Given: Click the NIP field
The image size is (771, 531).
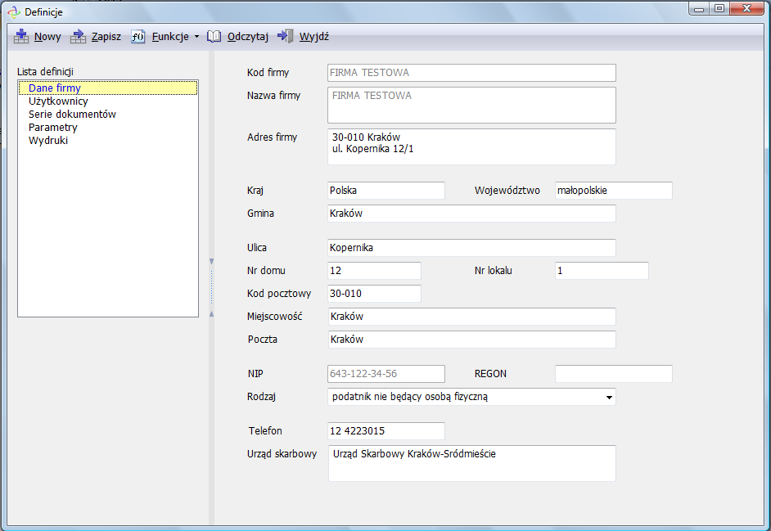Looking at the screenshot, I should coord(386,374).
